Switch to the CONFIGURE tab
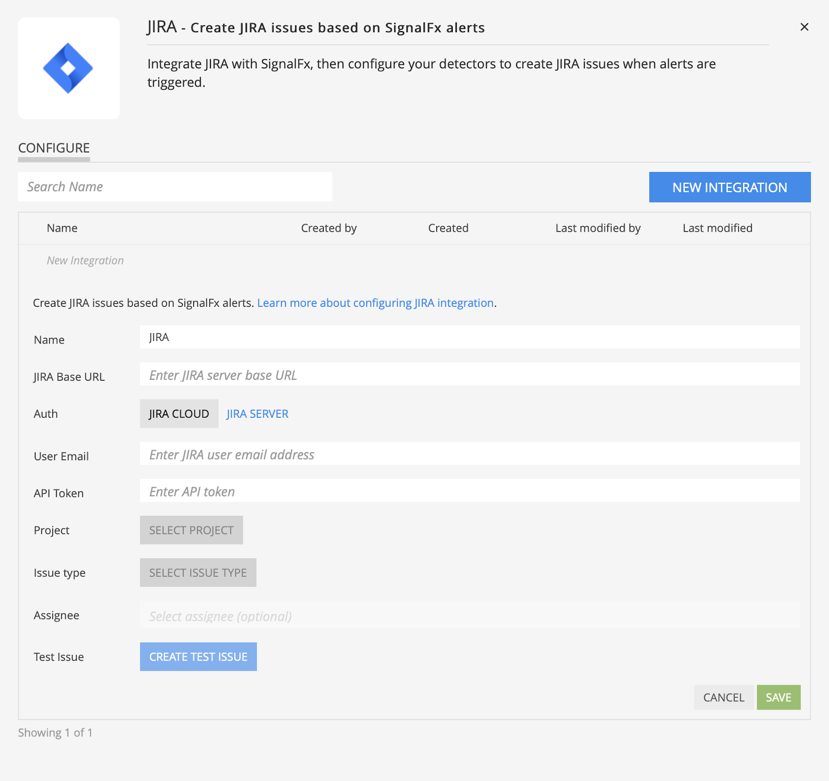Screen dimensions: 829x781 pyautogui.click(x=54, y=148)
